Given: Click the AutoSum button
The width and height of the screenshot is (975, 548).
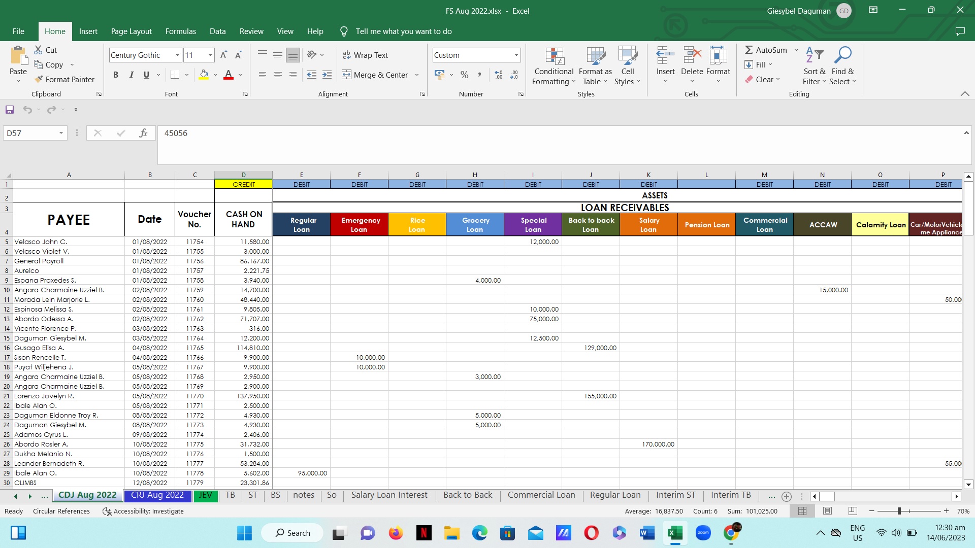Looking at the screenshot, I should coord(766,50).
